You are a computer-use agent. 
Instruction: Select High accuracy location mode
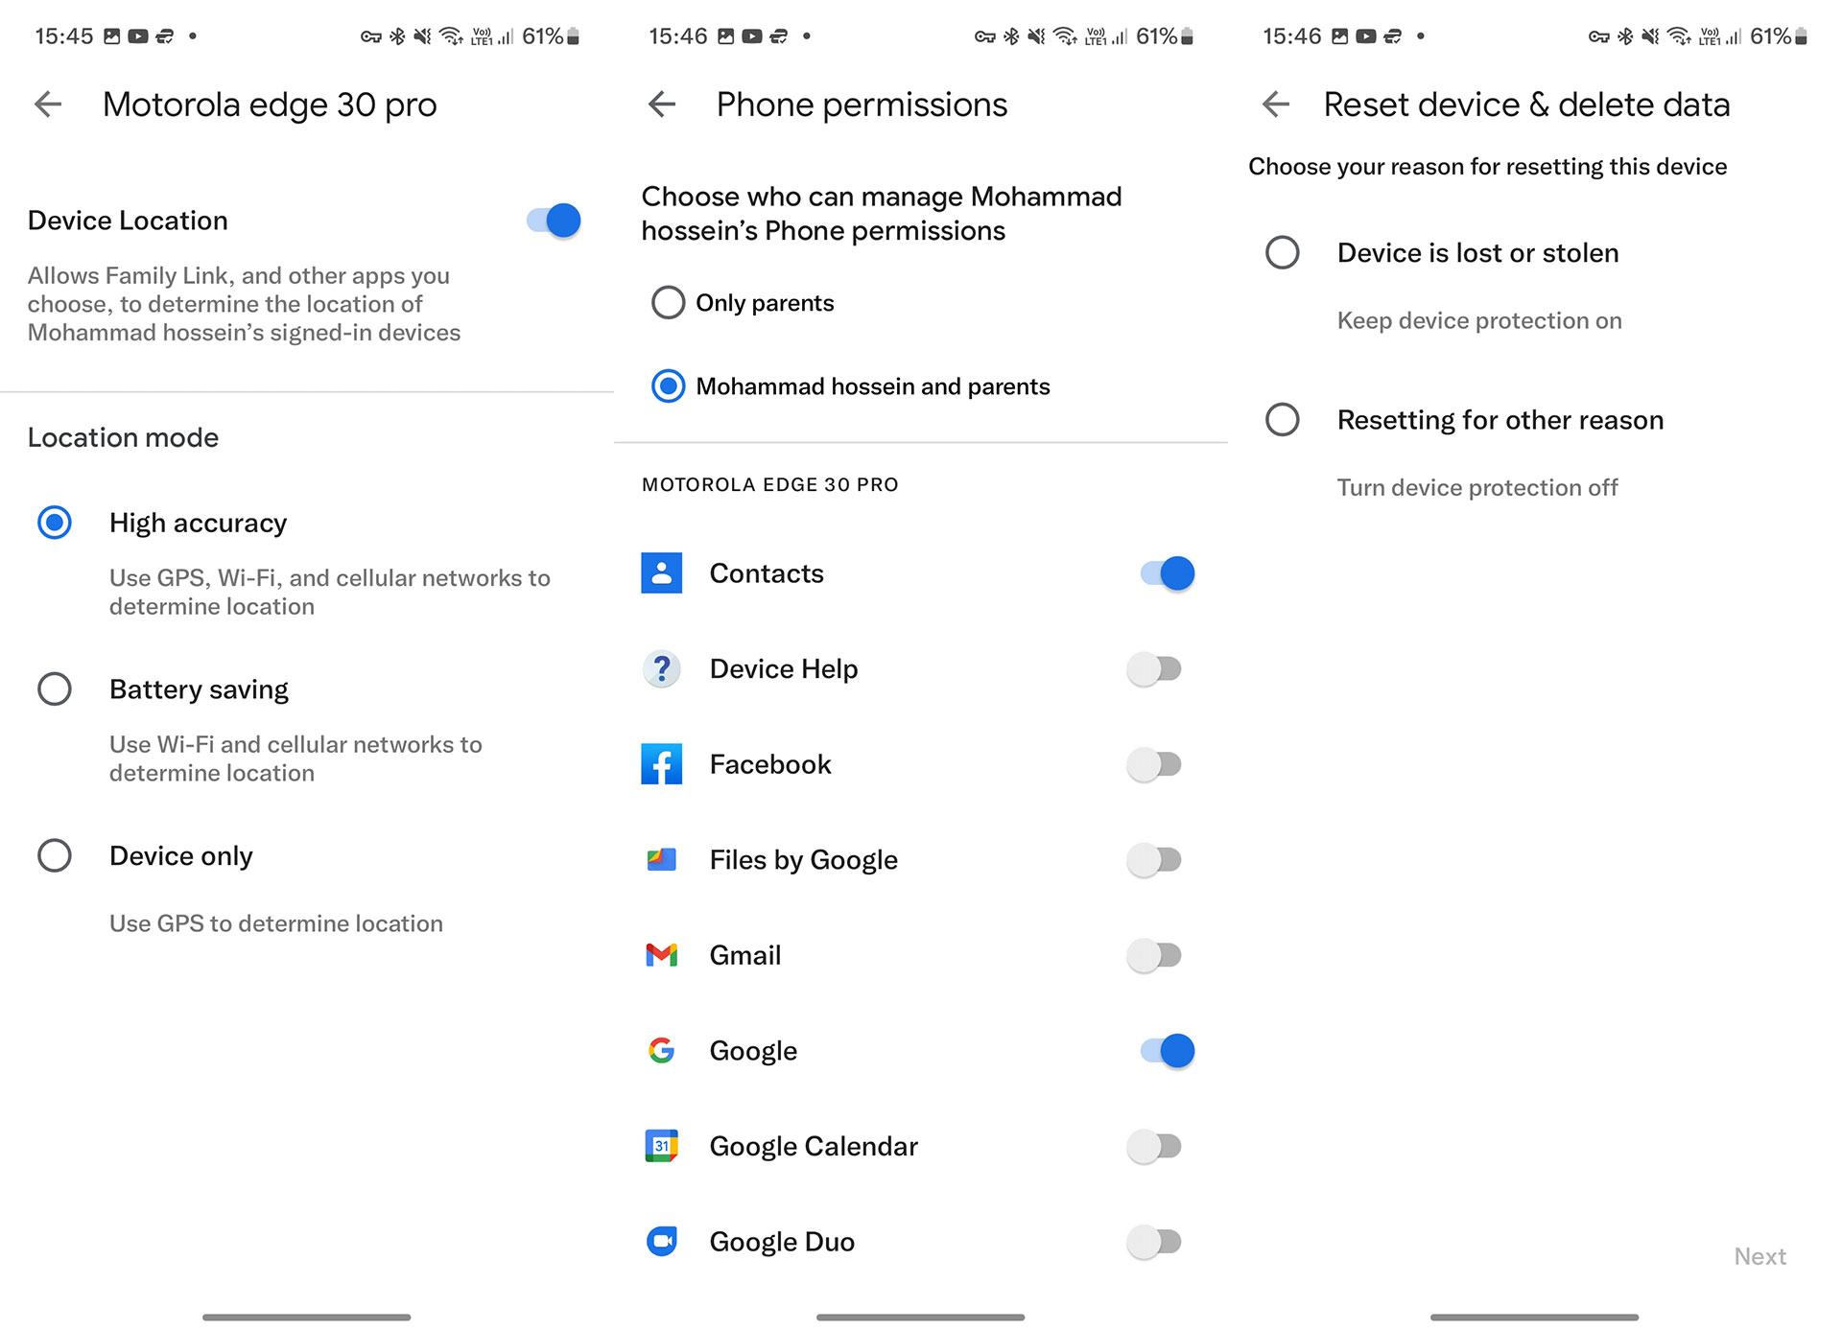(55, 523)
